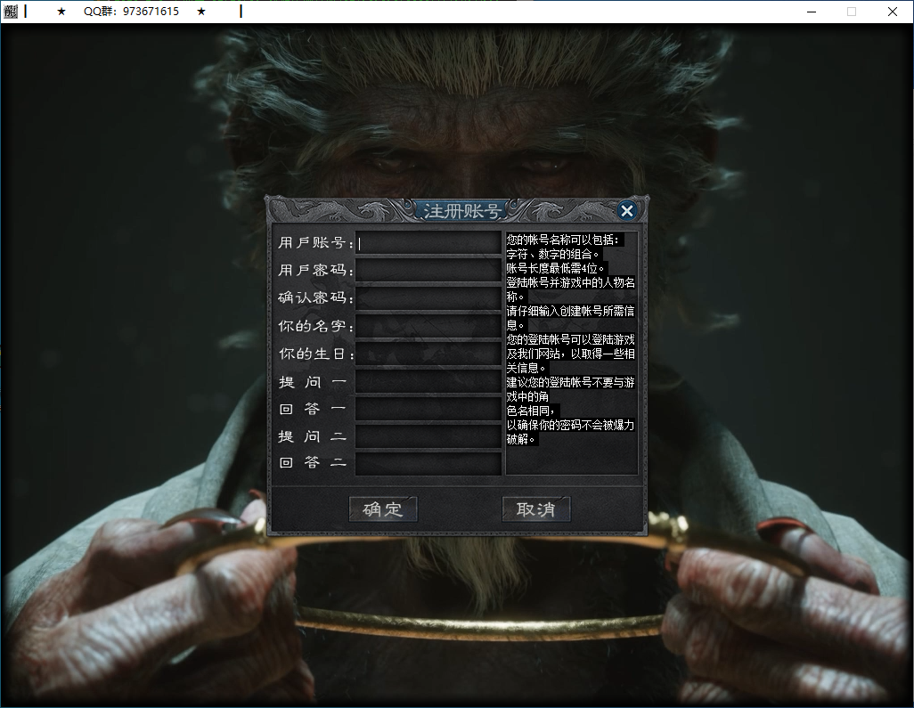Image resolution: width=914 pixels, height=708 pixels.
Task: Click the round close icon on registration dialog
Action: (x=627, y=211)
